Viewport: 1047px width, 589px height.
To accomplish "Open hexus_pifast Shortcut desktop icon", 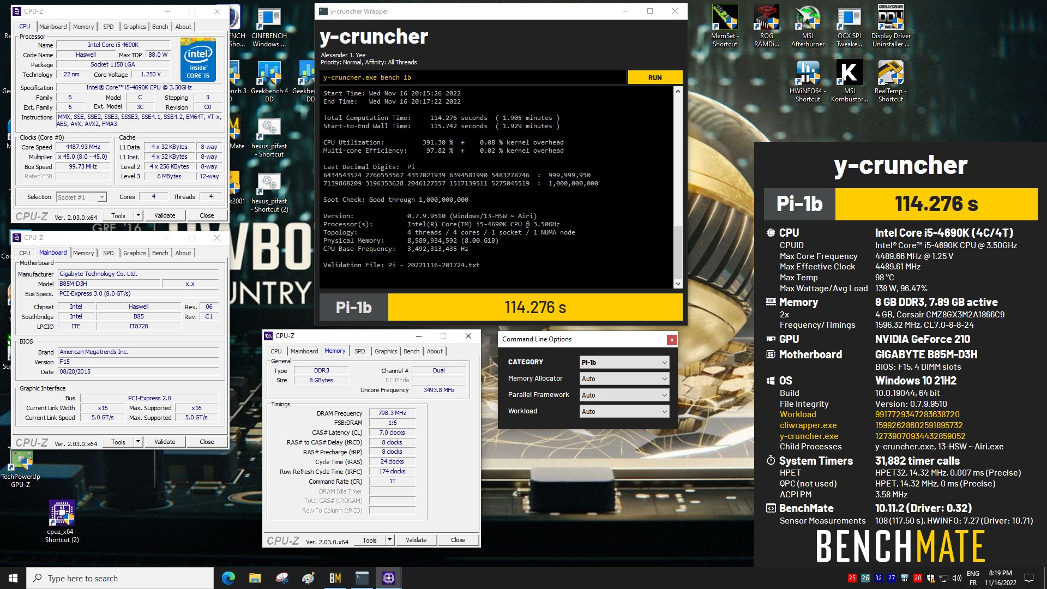I will pyautogui.click(x=269, y=137).
